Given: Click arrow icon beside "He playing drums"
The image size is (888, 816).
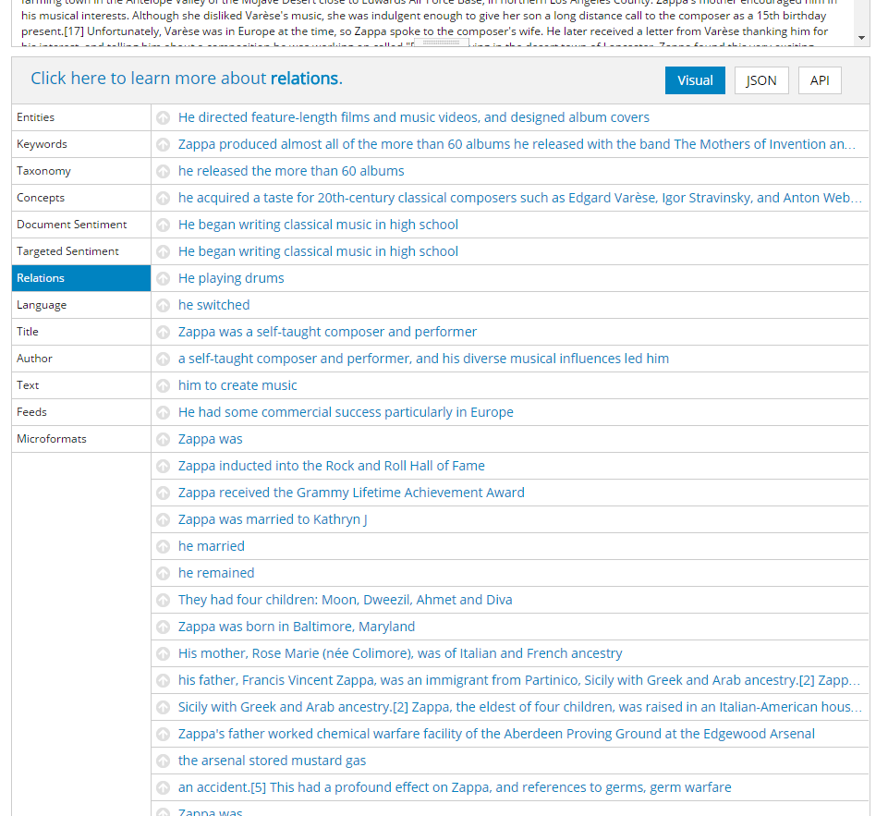Looking at the screenshot, I should click(164, 278).
